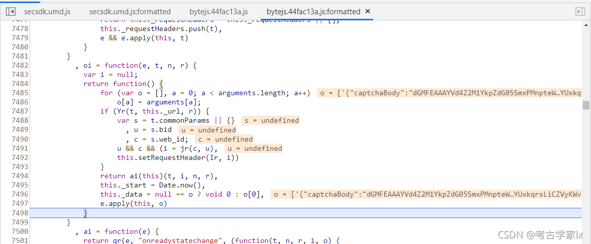This screenshot has height=244, width=591.
Task: Click 'o[a] = arguments[a];' code line
Action: click(x=159, y=102)
